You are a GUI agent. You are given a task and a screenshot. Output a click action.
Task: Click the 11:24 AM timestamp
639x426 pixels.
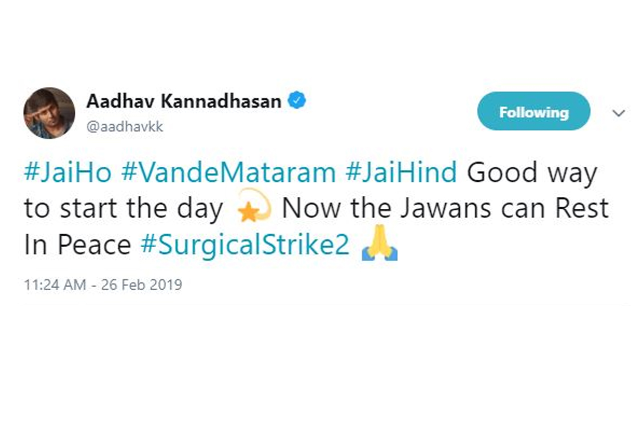point(55,285)
